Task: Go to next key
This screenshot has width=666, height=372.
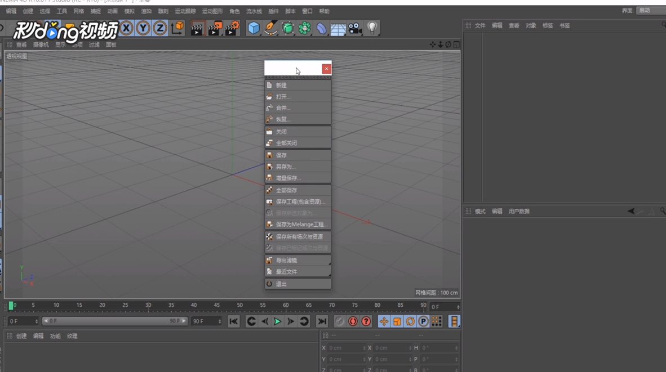Action: [x=304, y=321]
